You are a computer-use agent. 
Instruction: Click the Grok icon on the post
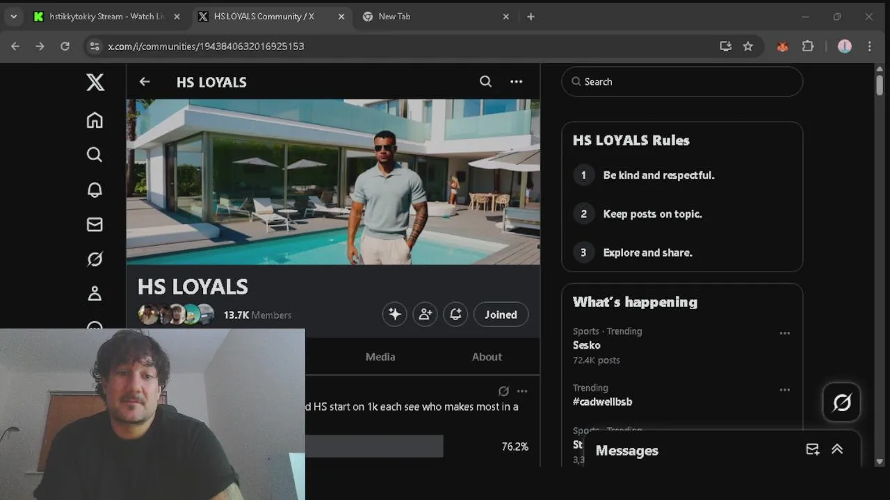[503, 391]
